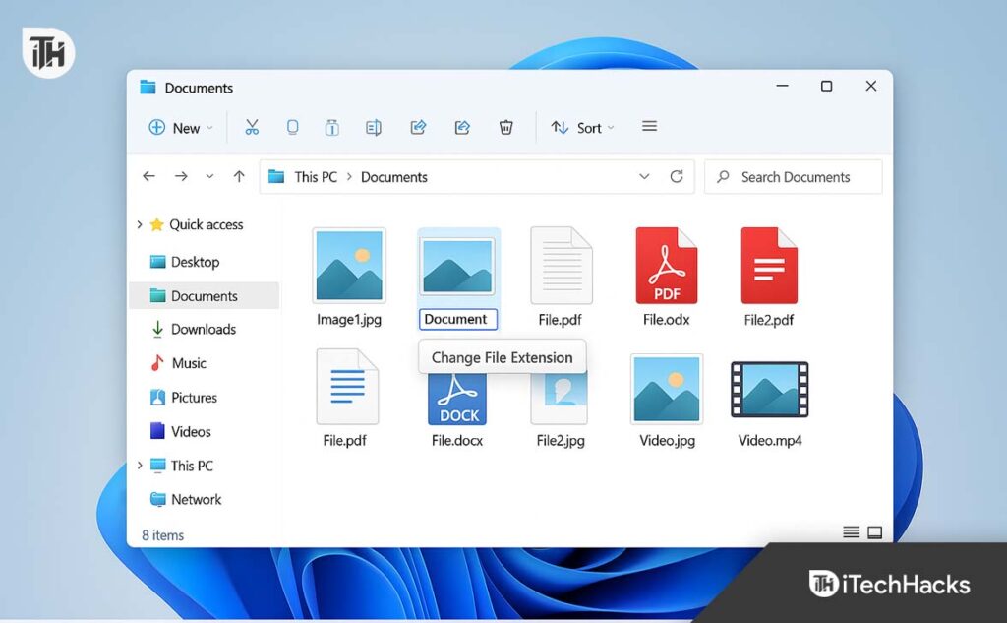Open the Videos folder from the sidebar
The height and width of the screenshot is (623, 1007).
coord(191,431)
